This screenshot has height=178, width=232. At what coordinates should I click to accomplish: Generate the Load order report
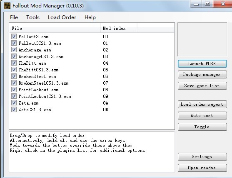[202, 105]
